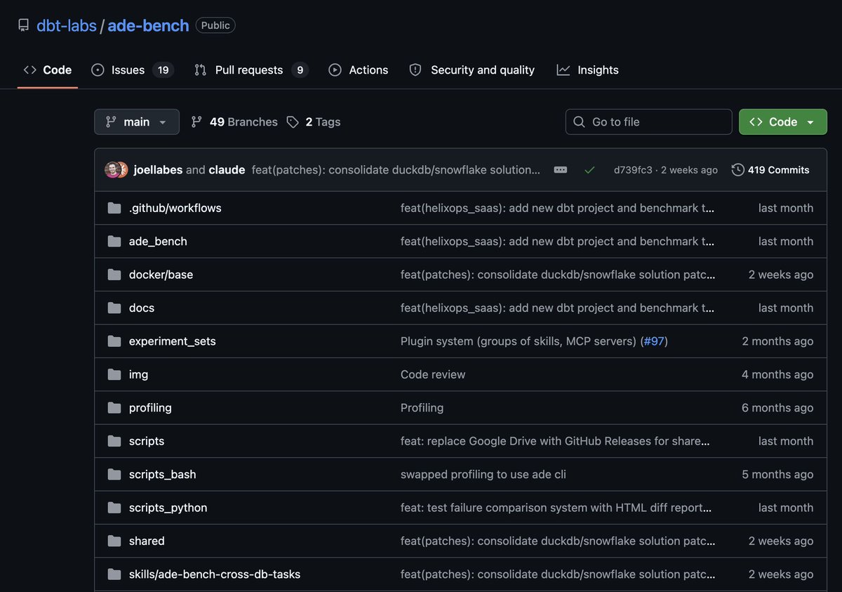Open the 'Profiling' commit message
842x592 pixels.
[422, 408]
